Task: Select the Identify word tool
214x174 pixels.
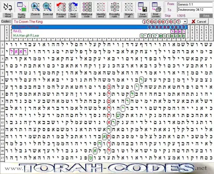Action: [101, 7]
